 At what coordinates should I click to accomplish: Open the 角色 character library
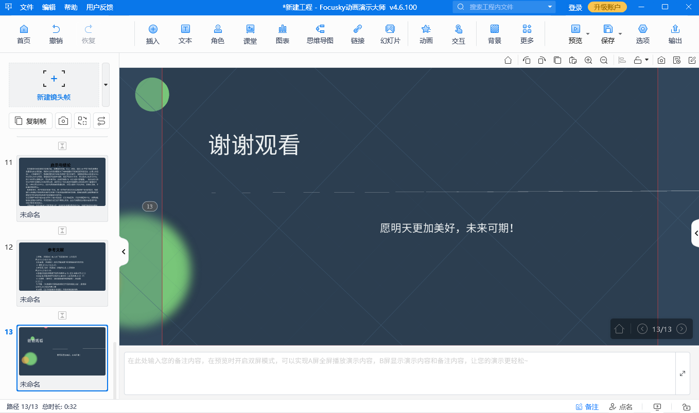218,34
